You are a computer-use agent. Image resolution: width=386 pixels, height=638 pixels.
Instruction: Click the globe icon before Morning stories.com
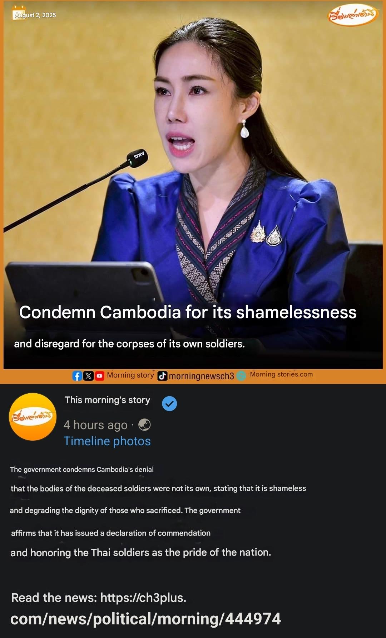coord(242,375)
